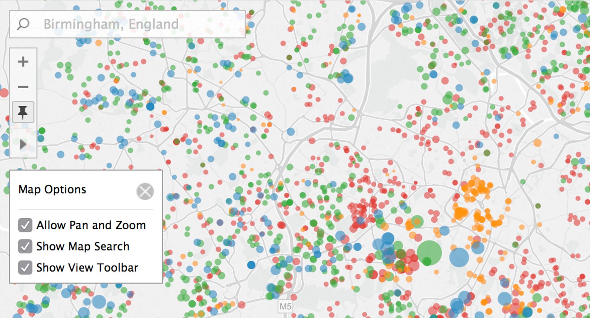This screenshot has height=318, width=590.
Task: Click the pin icon to reset map
Action: (x=23, y=112)
